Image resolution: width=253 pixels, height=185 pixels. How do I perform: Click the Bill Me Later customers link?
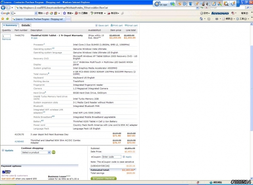click(x=15, y=176)
